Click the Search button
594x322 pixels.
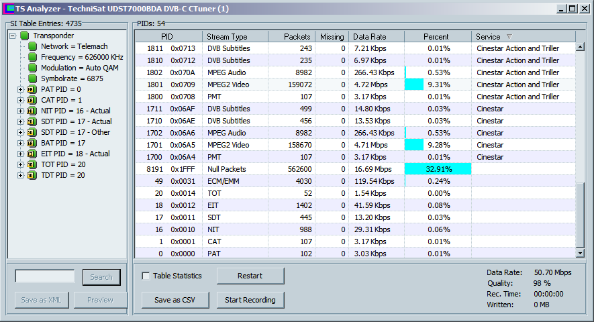point(101,277)
